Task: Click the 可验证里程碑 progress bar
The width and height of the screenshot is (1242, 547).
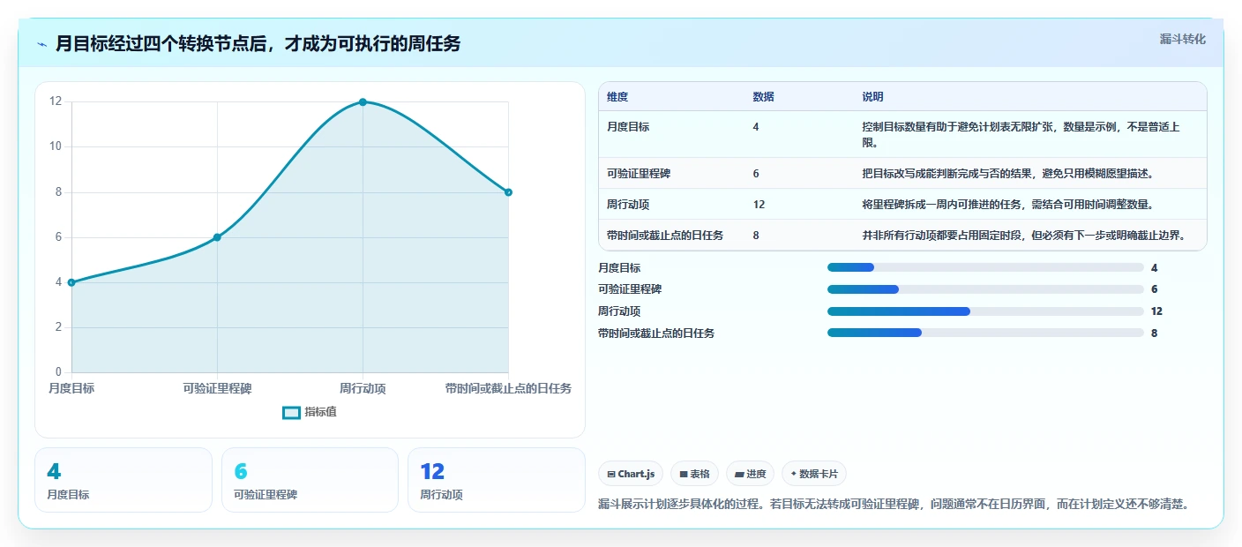Action: point(985,289)
